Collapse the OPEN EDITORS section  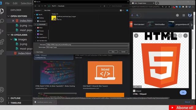click(9, 16)
